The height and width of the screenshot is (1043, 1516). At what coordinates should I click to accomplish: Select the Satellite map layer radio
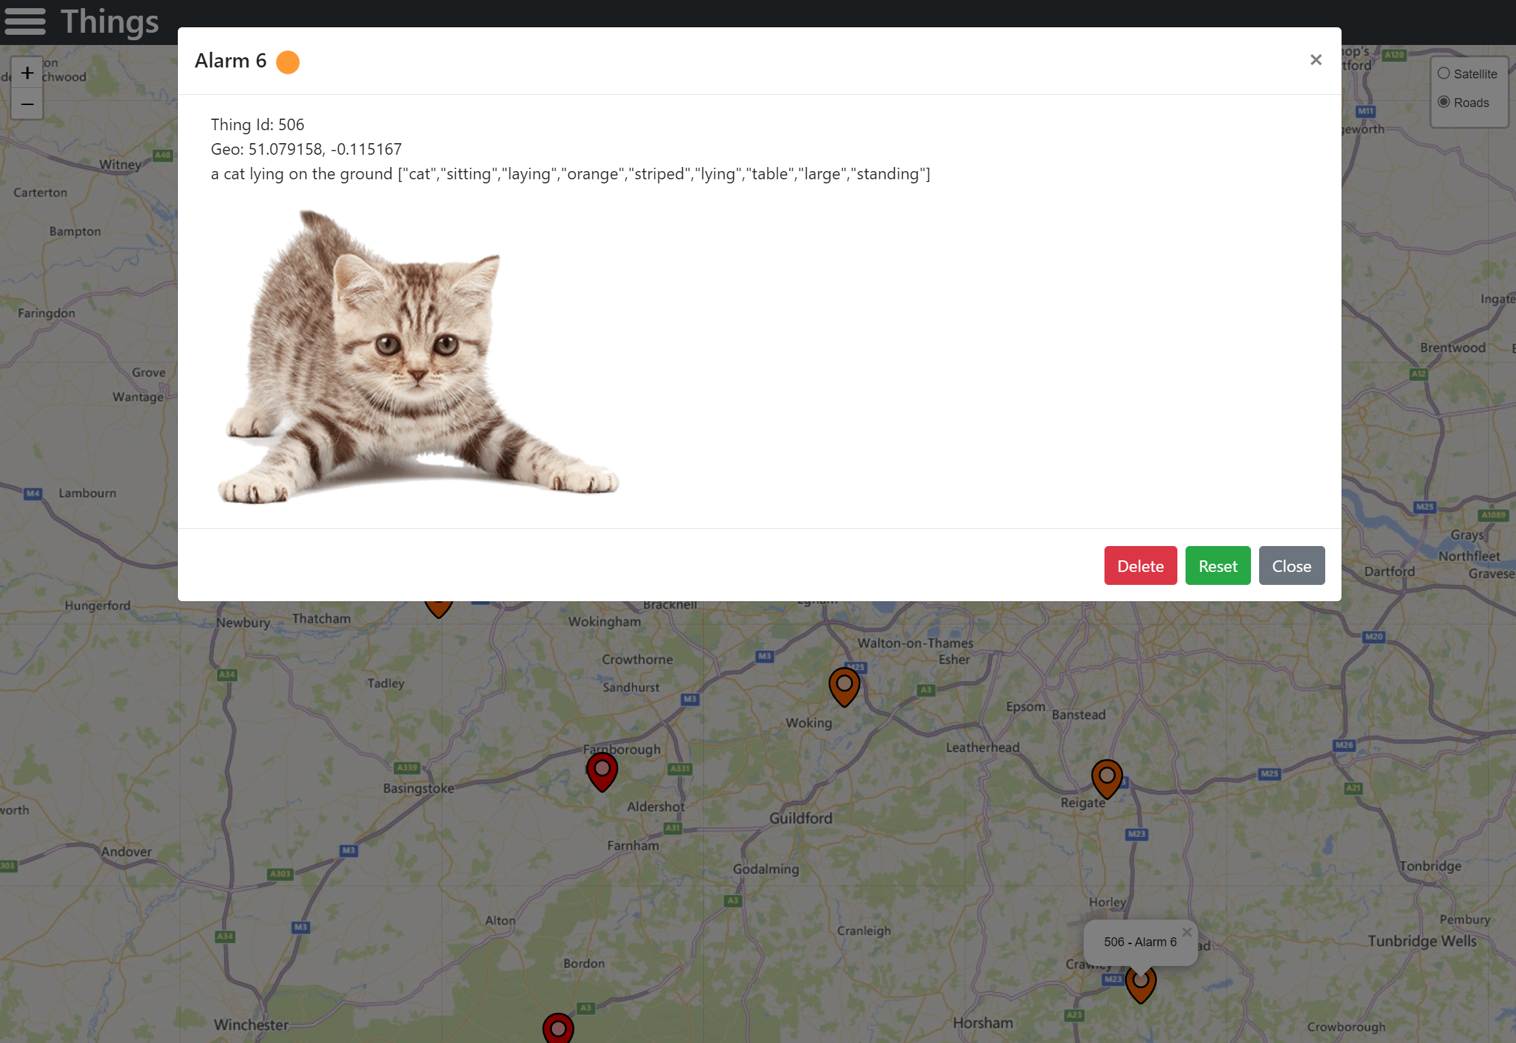tap(1444, 74)
